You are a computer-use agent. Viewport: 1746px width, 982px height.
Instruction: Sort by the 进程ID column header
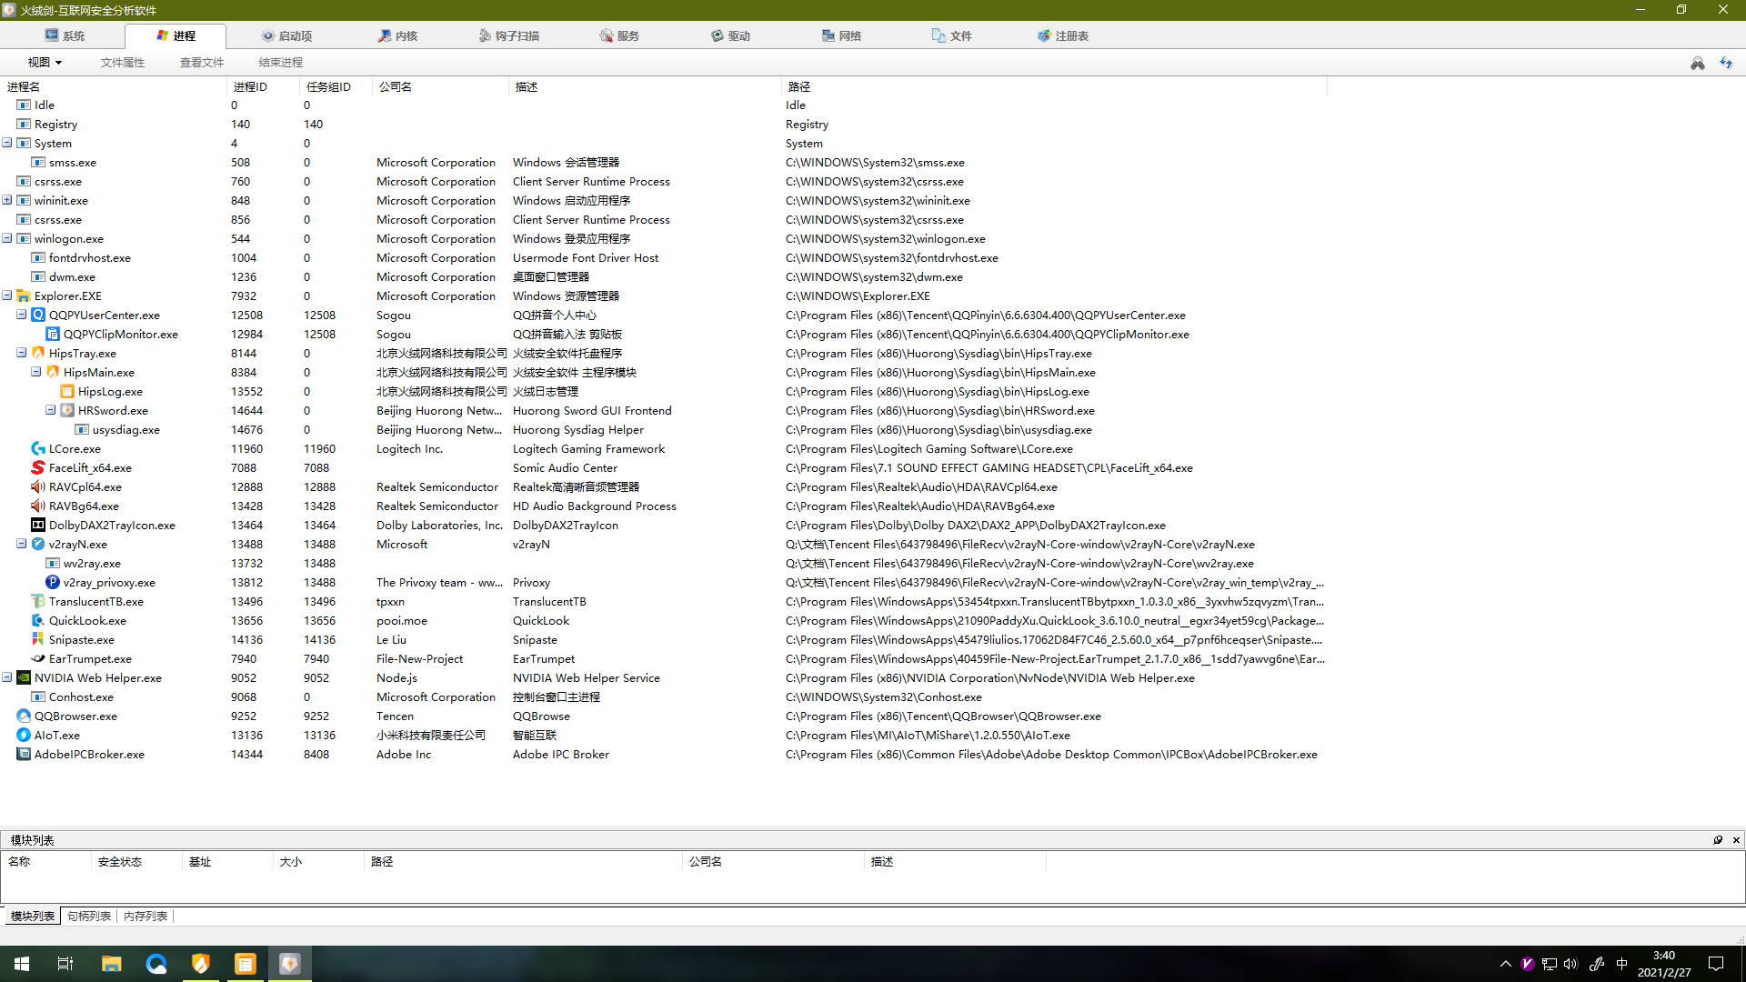click(x=263, y=87)
